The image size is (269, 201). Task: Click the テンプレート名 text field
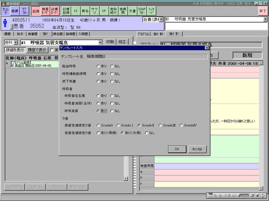(147, 56)
